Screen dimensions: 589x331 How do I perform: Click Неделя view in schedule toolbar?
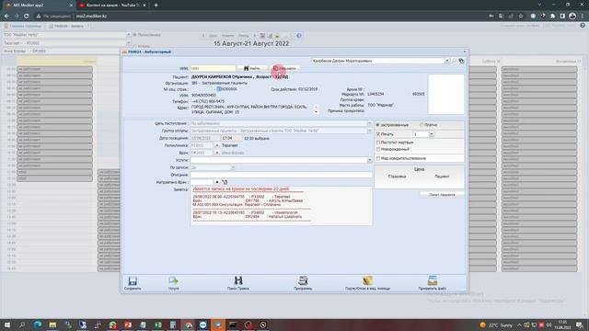[x=228, y=36]
